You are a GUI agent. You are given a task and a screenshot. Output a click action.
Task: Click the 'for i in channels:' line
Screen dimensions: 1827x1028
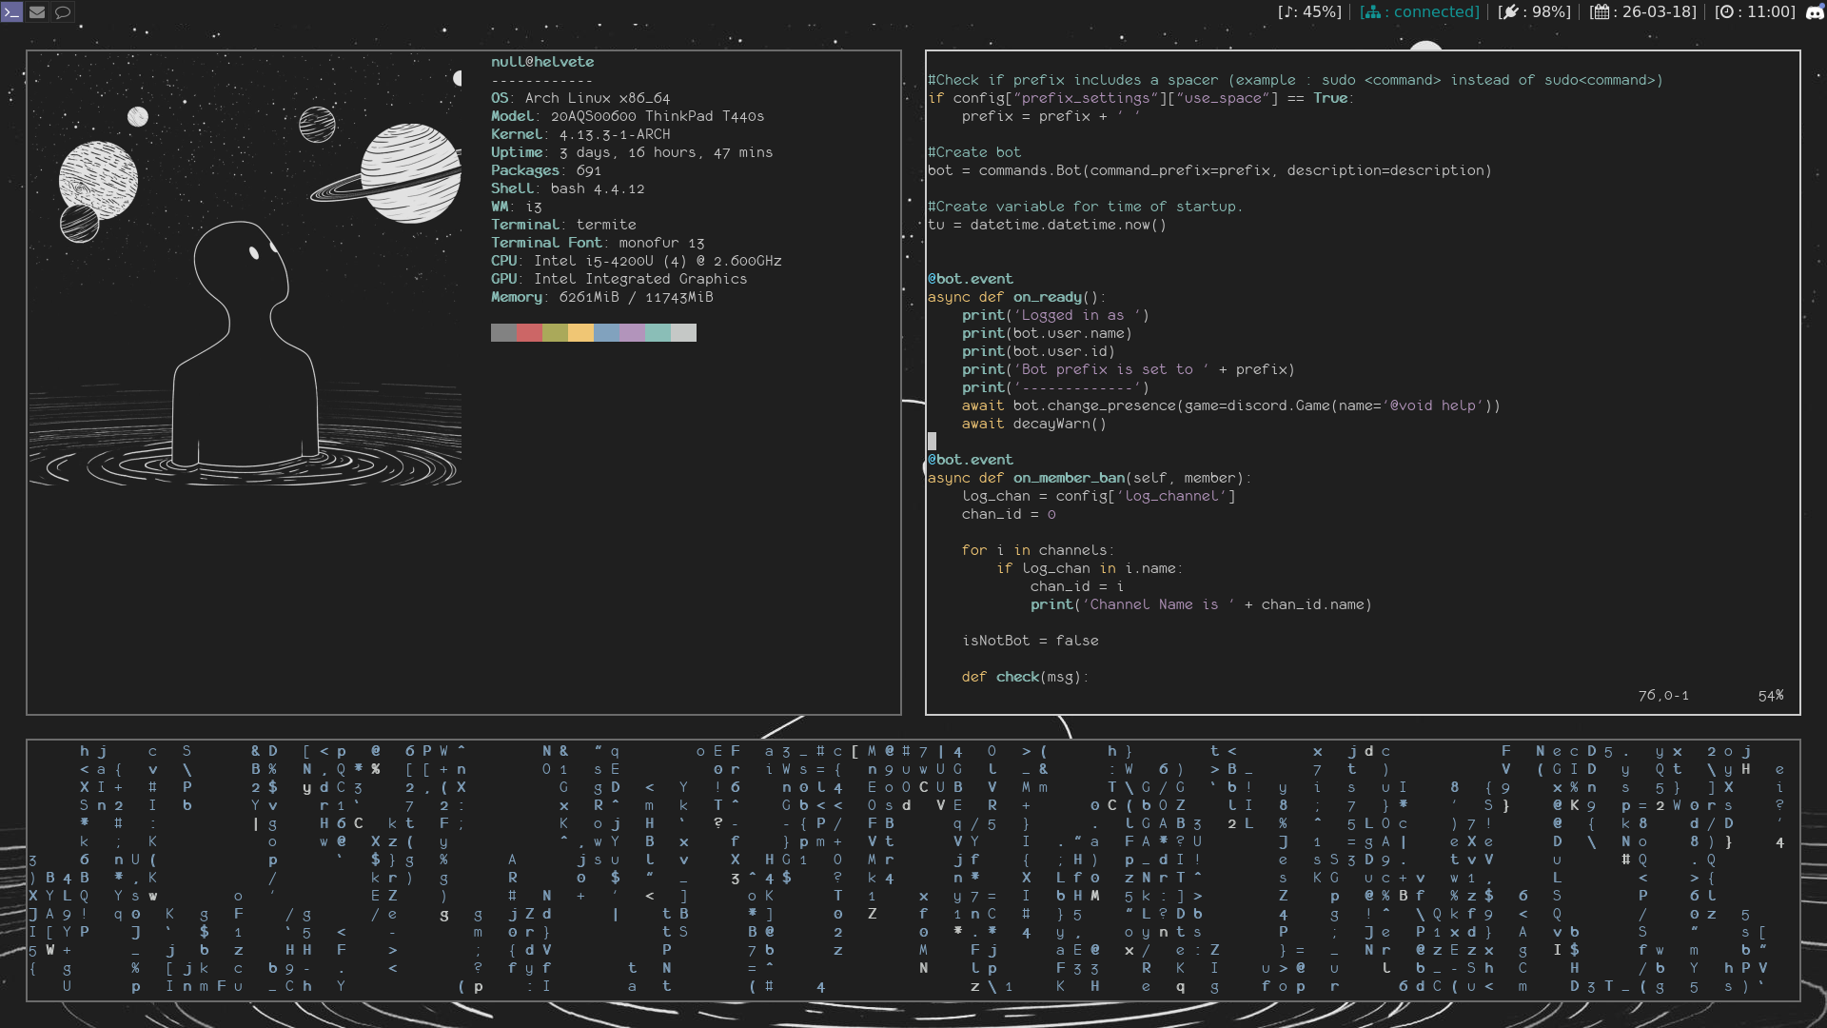click(1038, 550)
